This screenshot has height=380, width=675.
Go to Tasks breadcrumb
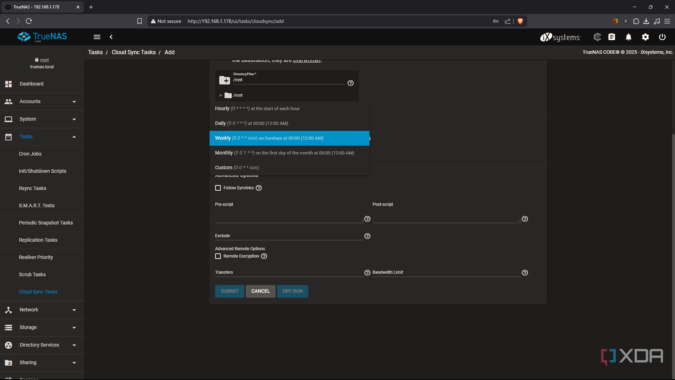[95, 52]
